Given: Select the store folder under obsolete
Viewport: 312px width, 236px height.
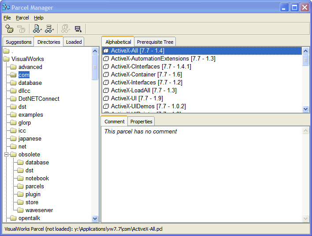Looking at the screenshot, I should 32,202.
